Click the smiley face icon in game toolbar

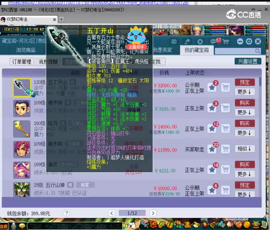(x=247, y=225)
